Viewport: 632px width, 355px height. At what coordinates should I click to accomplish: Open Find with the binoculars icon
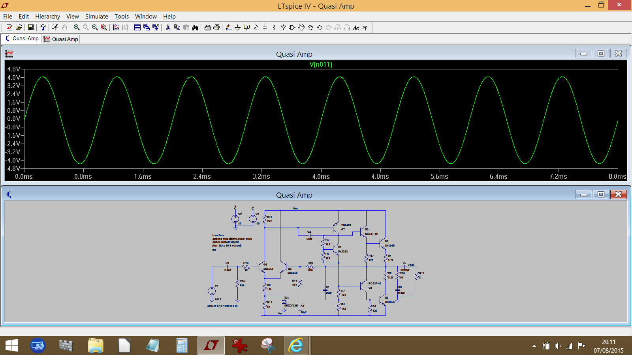click(x=195, y=27)
